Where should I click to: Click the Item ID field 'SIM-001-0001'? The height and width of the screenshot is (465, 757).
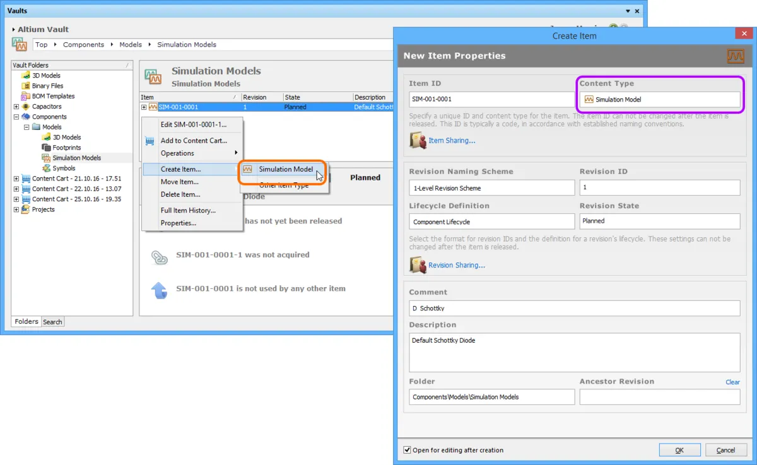tap(491, 99)
